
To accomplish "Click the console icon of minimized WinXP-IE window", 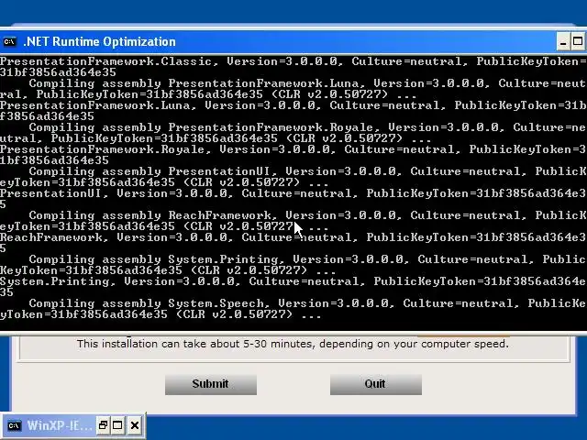I will click(x=15, y=425).
